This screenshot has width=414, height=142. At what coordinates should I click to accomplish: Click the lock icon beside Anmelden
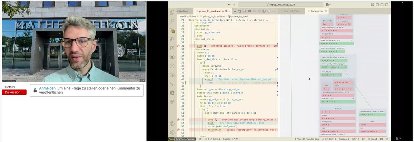point(35,91)
